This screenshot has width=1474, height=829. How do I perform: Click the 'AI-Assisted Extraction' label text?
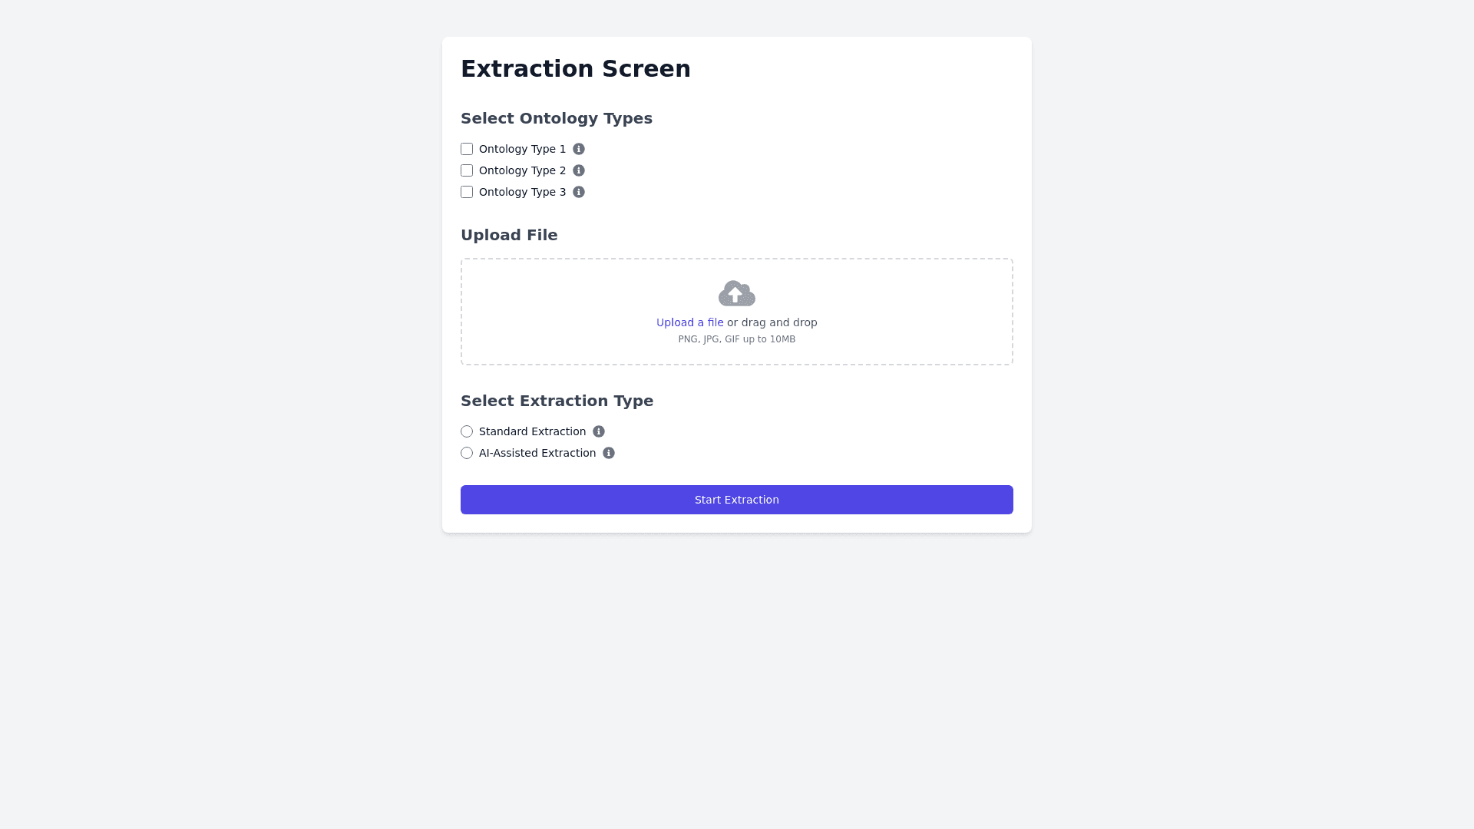point(537,453)
